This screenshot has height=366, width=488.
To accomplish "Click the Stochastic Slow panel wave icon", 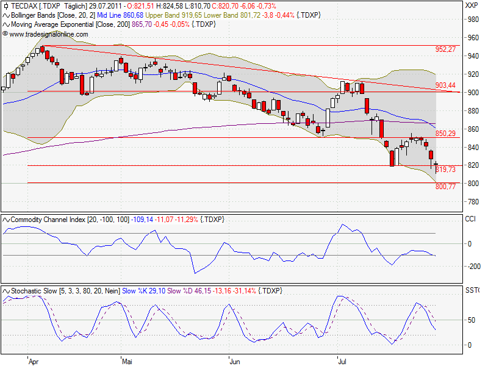I will [x=7, y=290].
